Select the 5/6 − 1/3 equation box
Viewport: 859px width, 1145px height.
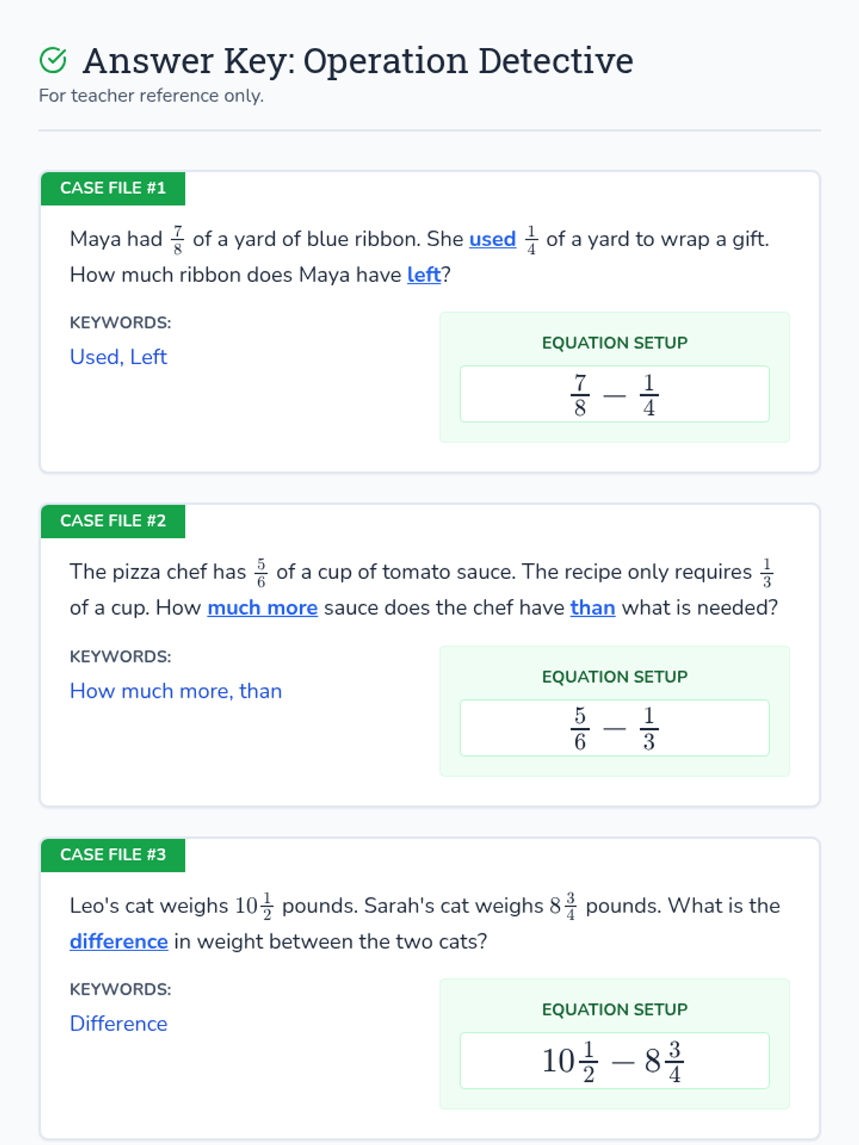614,728
